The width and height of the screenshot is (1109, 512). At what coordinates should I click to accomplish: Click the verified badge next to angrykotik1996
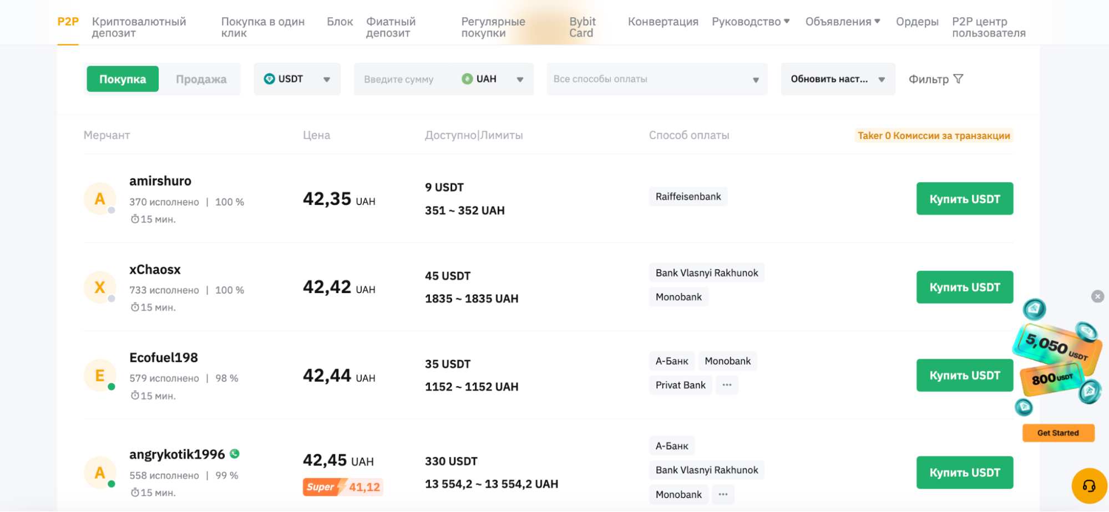[x=235, y=454]
